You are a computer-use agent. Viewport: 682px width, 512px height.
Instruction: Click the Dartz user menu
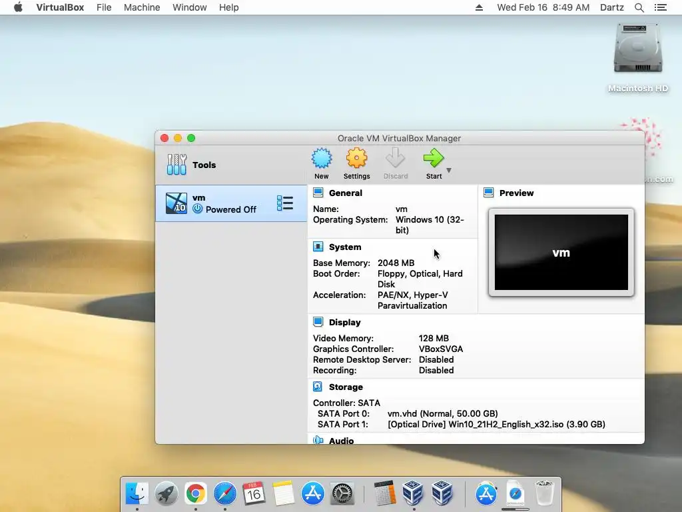click(x=611, y=7)
